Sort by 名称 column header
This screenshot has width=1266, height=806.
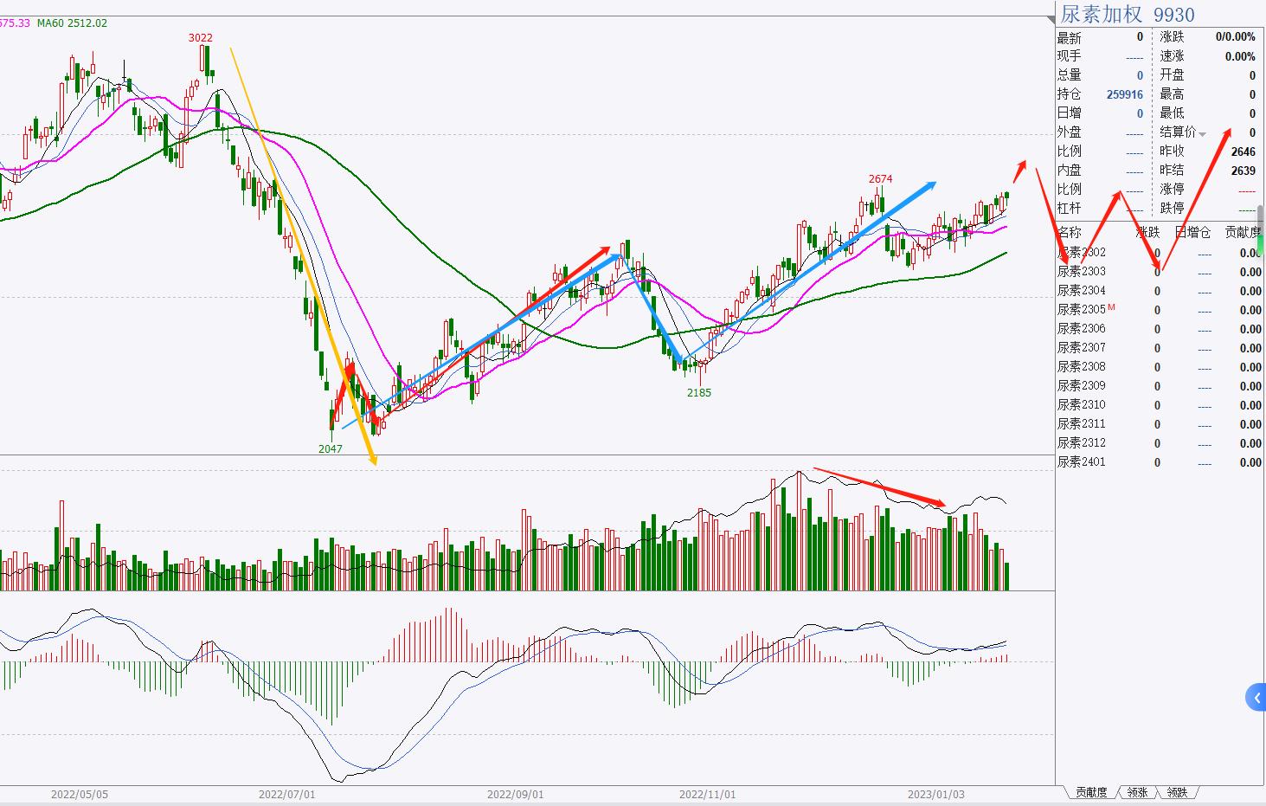tap(1070, 232)
